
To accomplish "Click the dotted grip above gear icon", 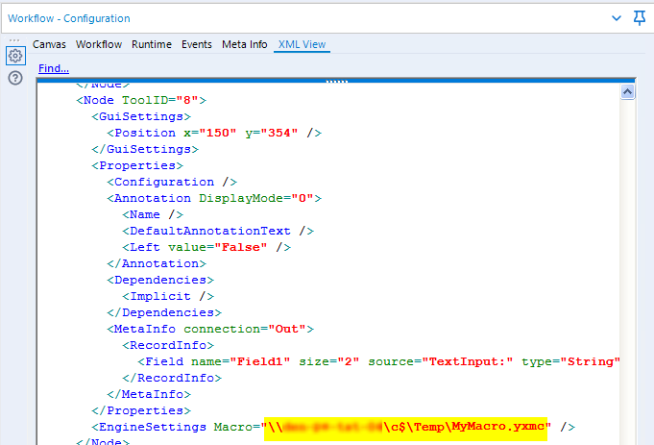I will [14, 40].
